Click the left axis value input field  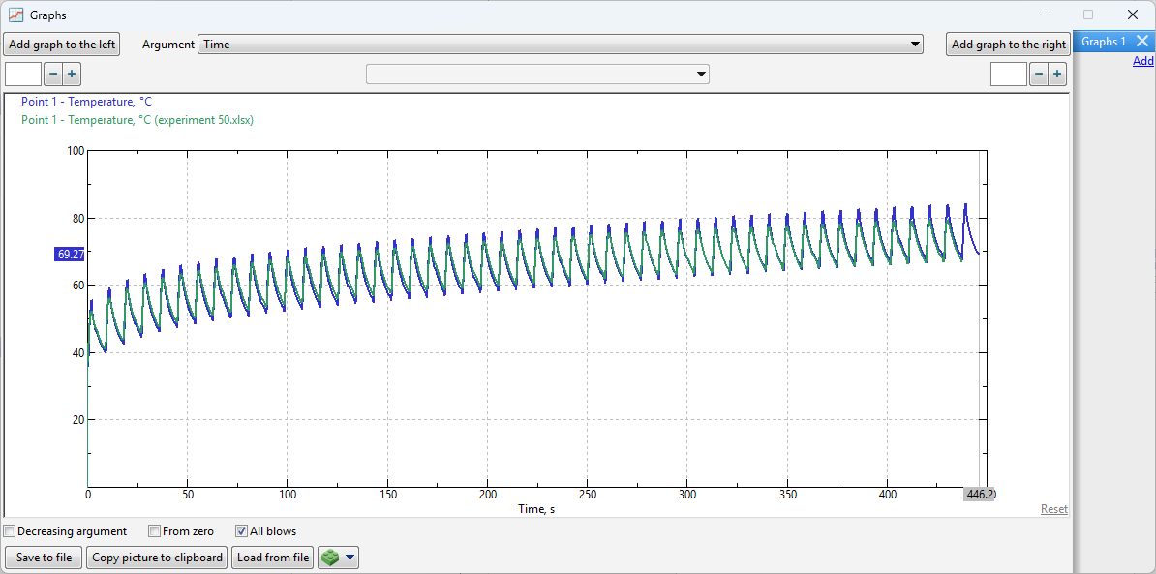(x=23, y=75)
